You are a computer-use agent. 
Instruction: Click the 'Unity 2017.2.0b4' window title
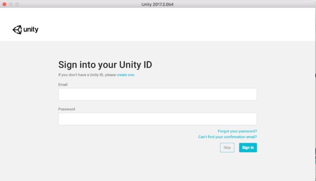point(158,4)
